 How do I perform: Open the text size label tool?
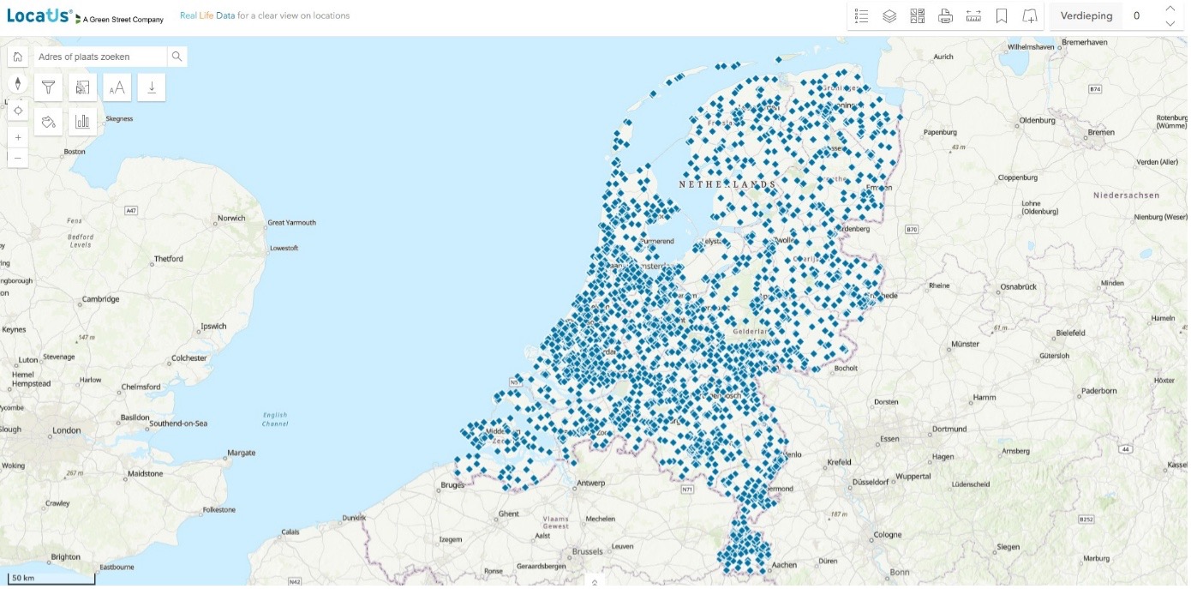[117, 87]
